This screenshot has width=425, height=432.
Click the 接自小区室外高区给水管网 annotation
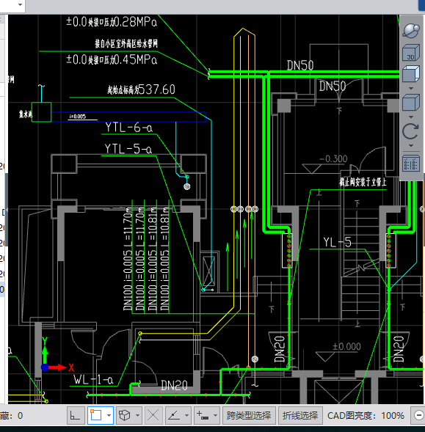(x=126, y=43)
